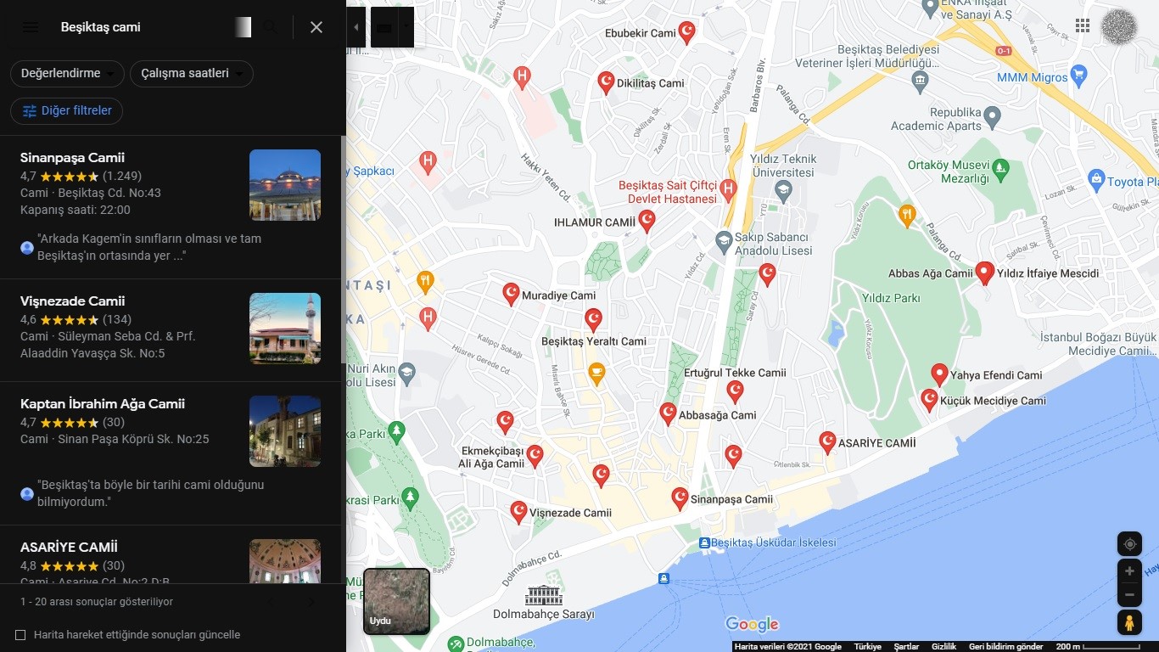
Task: Click the MMM Migros shopping marker
Action: click(x=1078, y=74)
